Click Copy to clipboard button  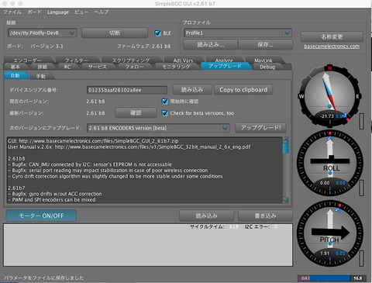[243, 90]
